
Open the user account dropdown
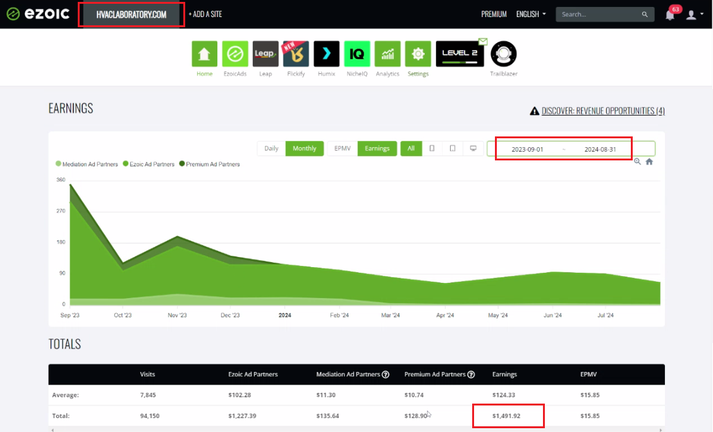pyautogui.click(x=695, y=15)
